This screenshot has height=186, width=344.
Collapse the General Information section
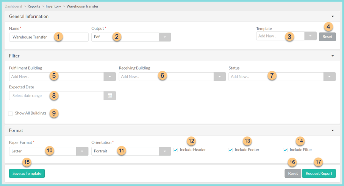click(x=333, y=16)
